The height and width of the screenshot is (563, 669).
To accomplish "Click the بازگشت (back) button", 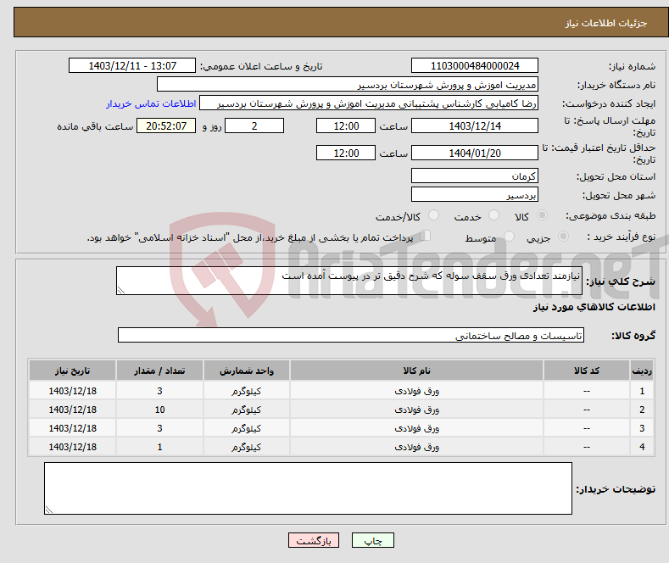I will tap(314, 540).
